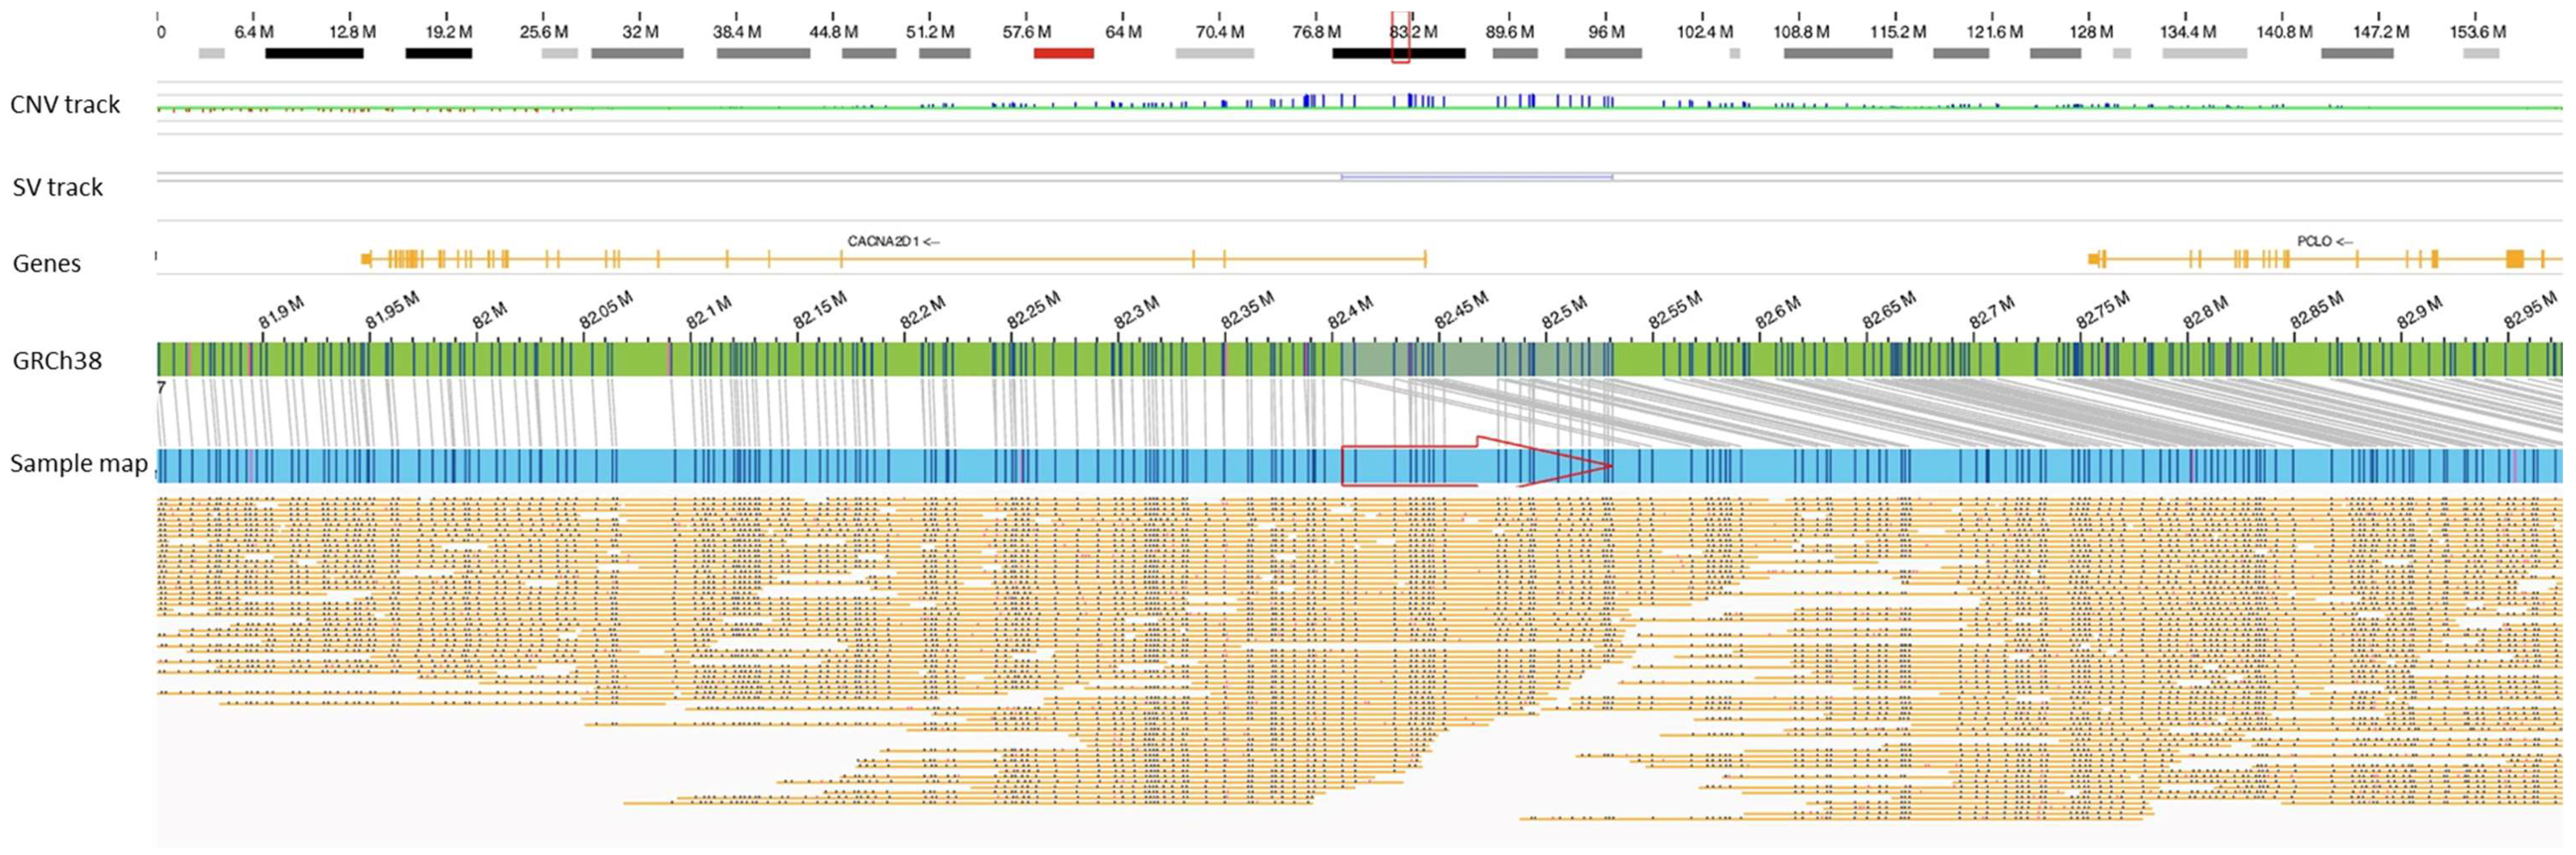This screenshot has width=2576, height=855.
Task: Click the 82.4 M ruler tick label
Action: tap(1350, 313)
